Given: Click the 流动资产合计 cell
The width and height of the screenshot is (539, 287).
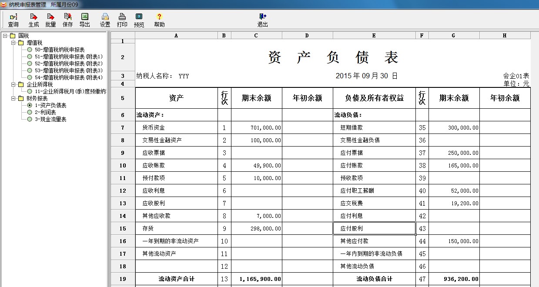Looking at the screenshot, I should [x=176, y=279].
